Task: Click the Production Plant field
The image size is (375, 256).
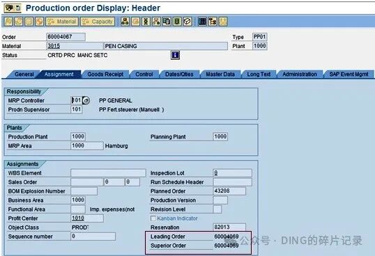Action: point(78,136)
